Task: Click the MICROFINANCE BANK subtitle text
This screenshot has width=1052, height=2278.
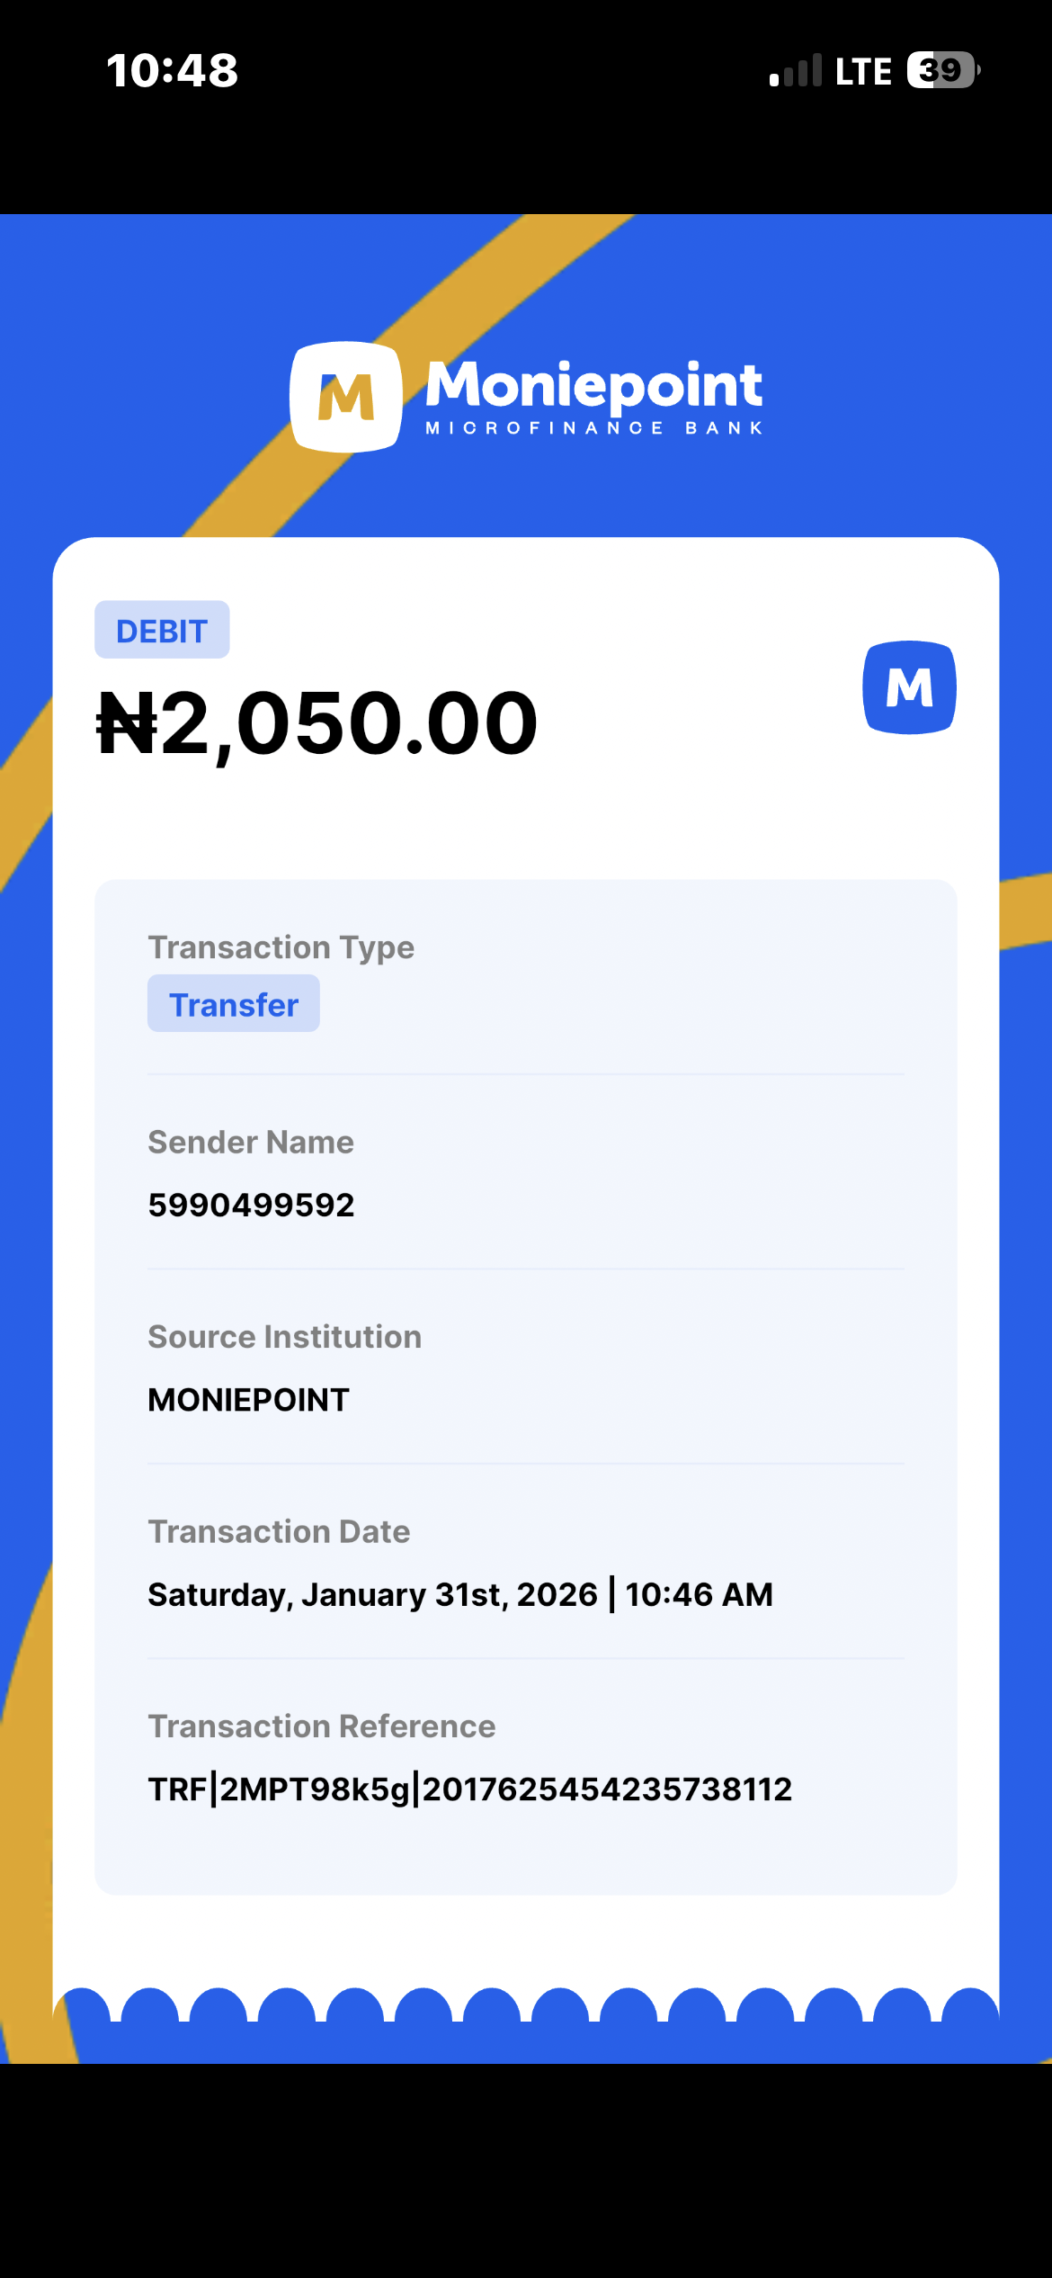Action: [x=593, y=428]
